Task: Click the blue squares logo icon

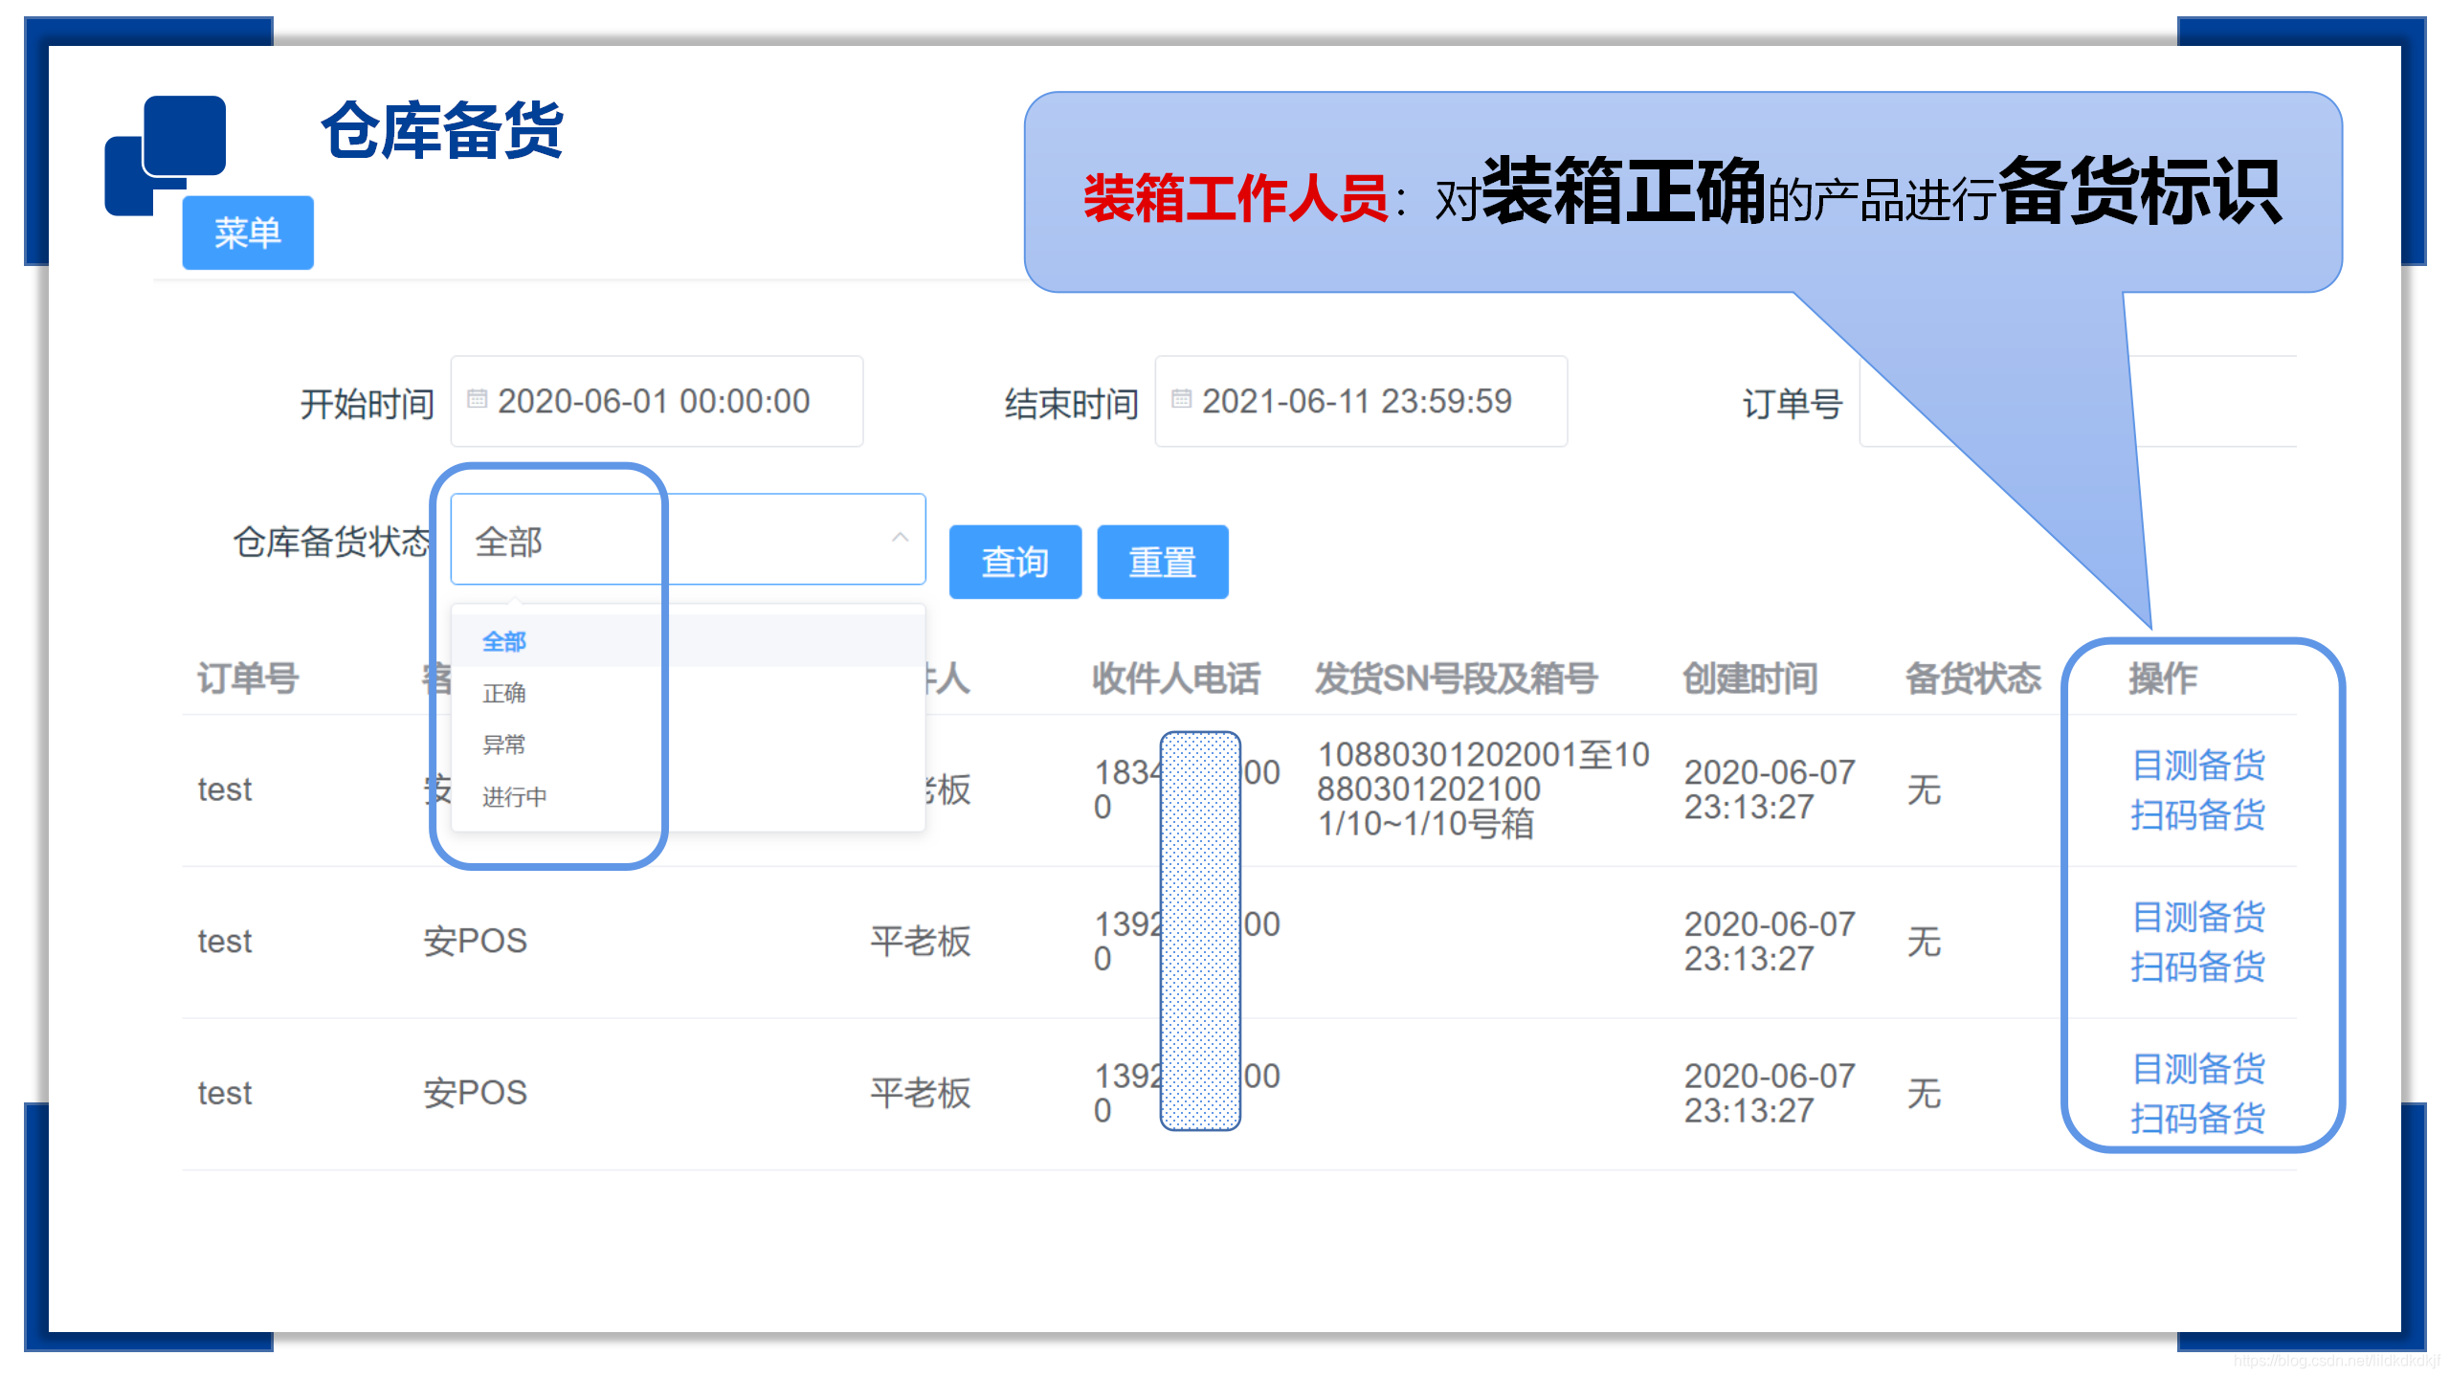Action: pos(166,153)
